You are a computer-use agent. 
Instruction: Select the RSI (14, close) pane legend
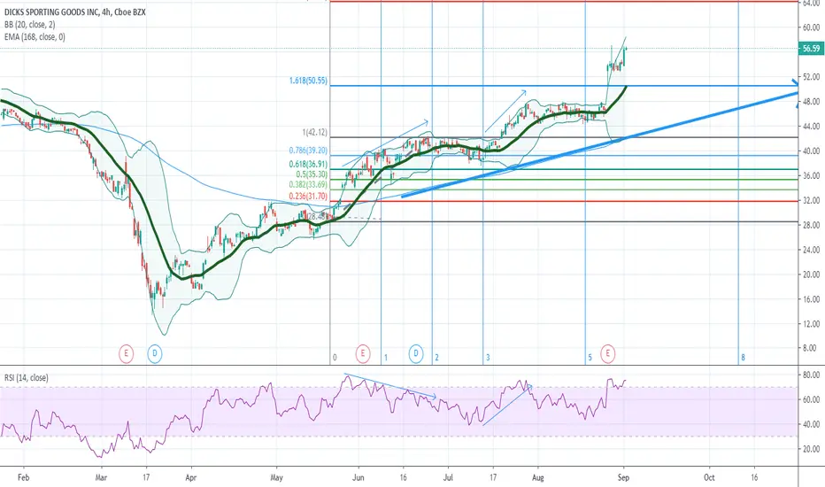click(27, 377)
